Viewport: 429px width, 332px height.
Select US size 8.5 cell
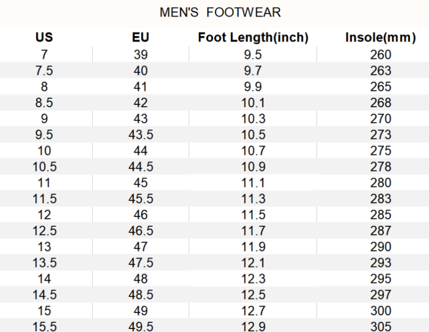[x=44, y=103]
